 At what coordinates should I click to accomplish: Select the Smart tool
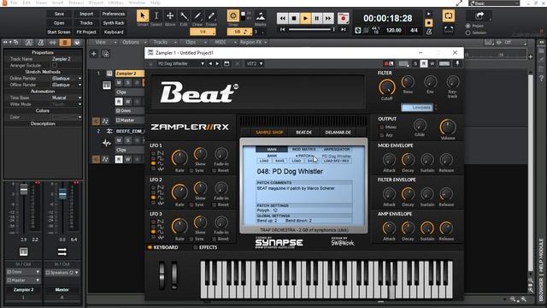143,16
